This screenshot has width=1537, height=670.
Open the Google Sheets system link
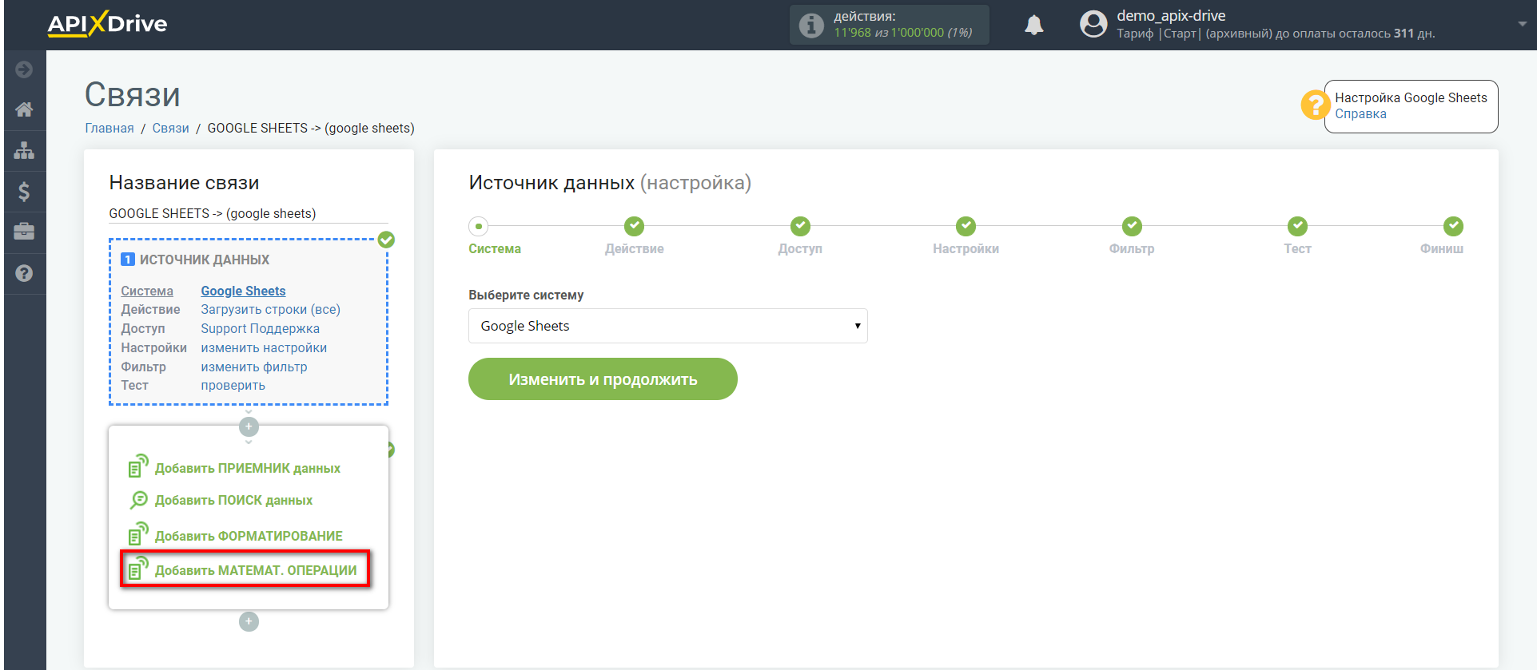coord(243,291)
